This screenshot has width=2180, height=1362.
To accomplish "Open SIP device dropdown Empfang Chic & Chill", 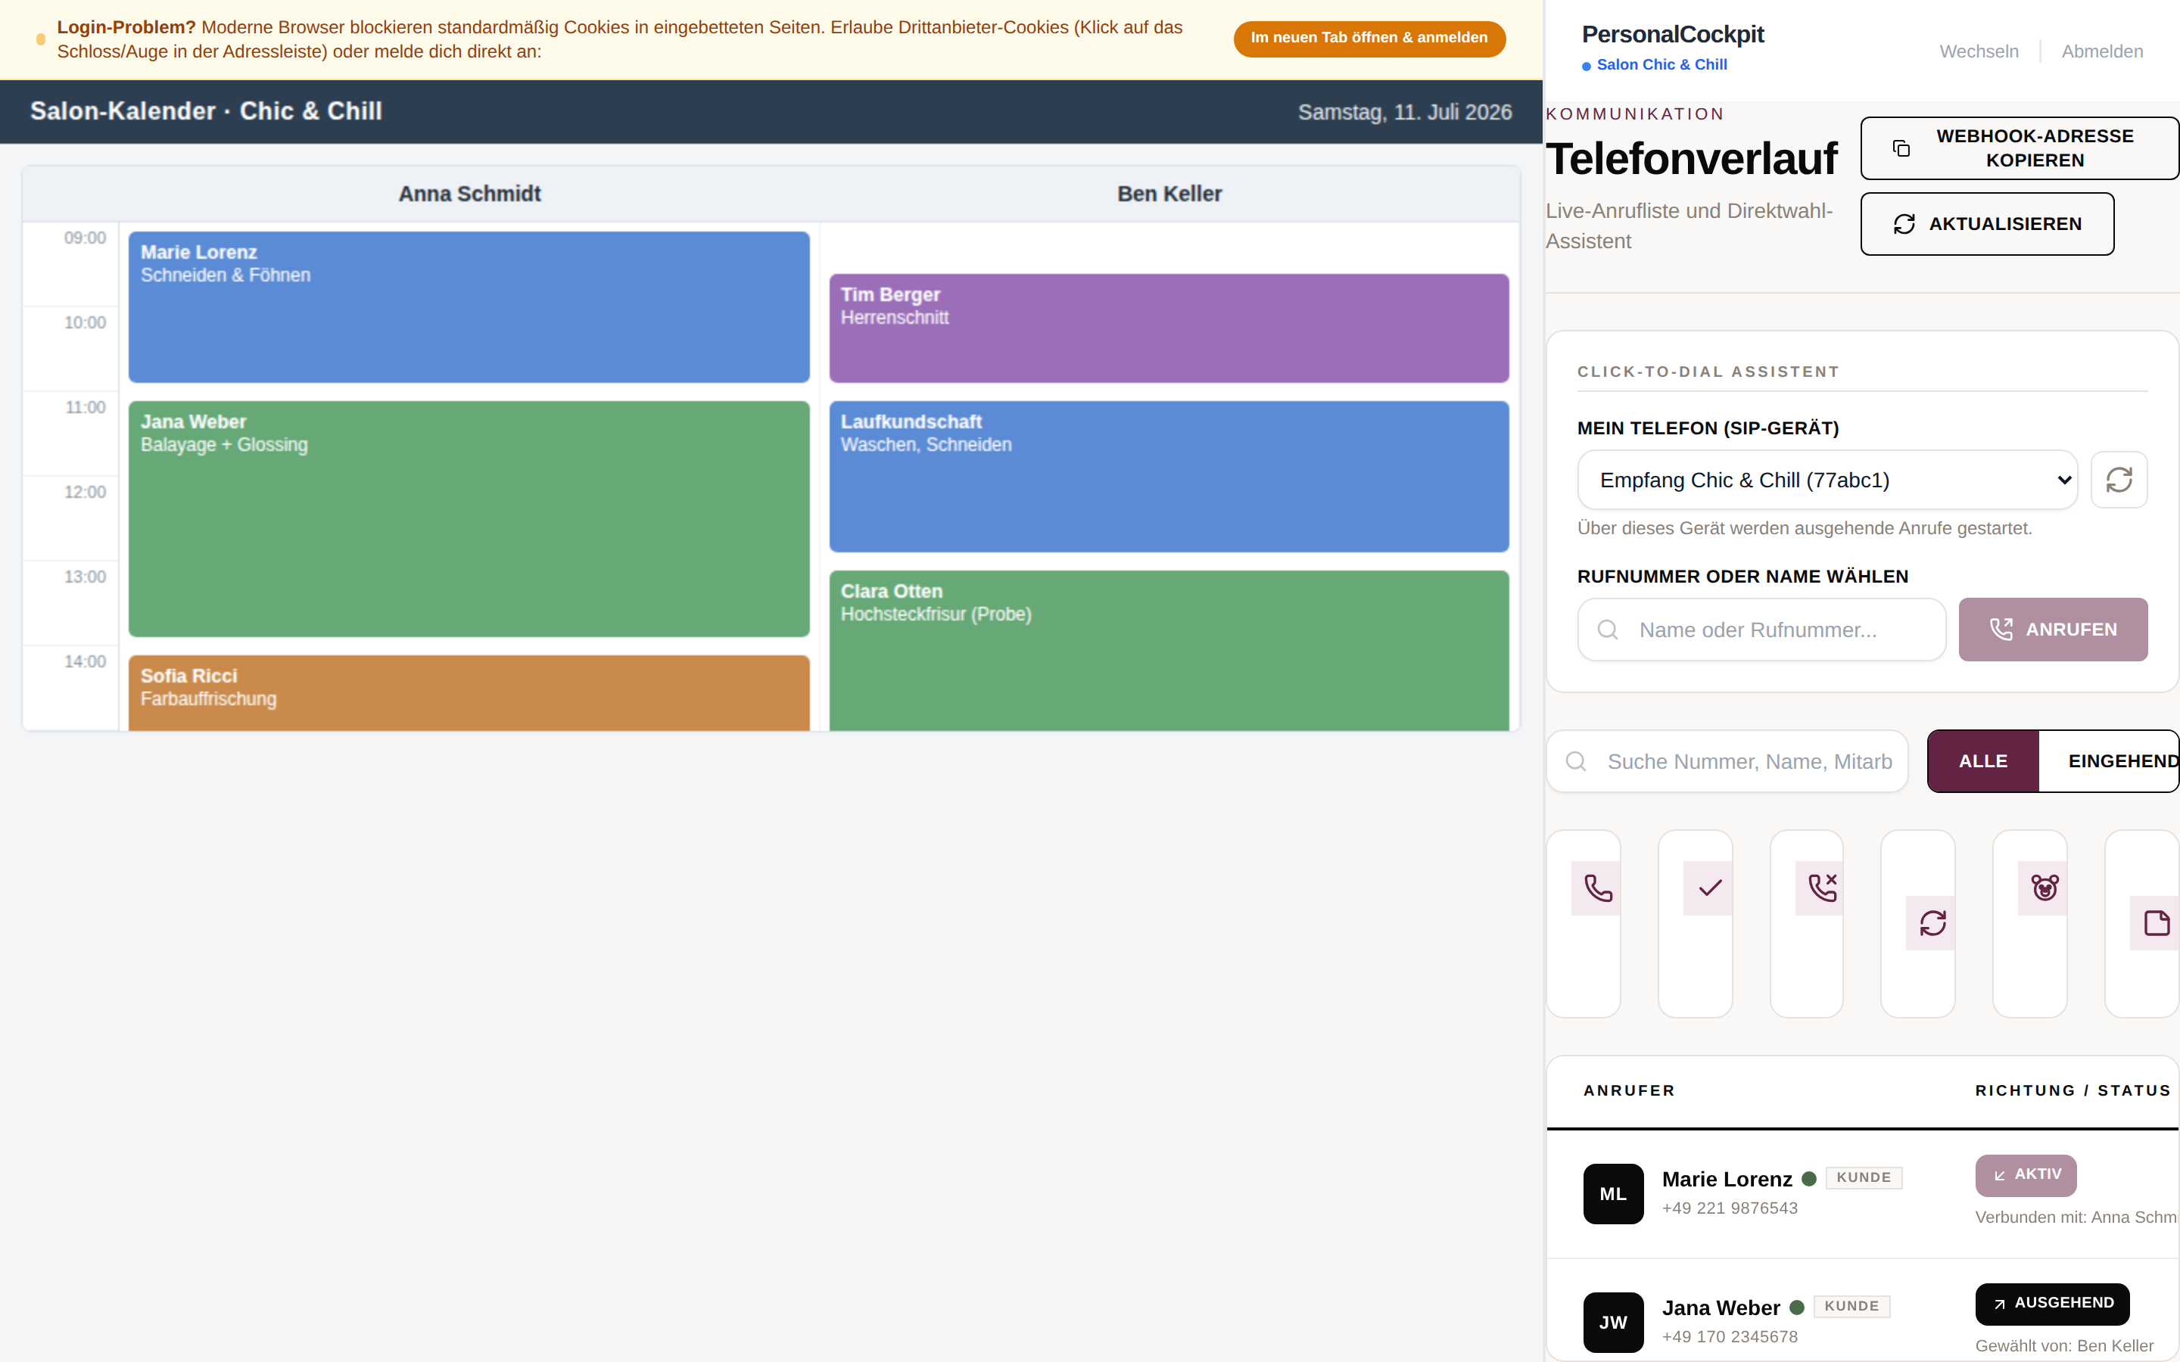I will pyautogui.click(x=1828, y=480).
